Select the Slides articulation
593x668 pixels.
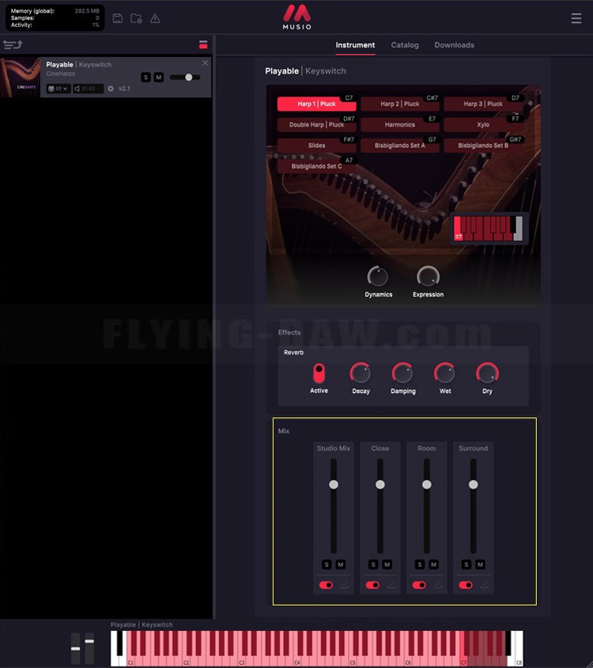(316, 145)
